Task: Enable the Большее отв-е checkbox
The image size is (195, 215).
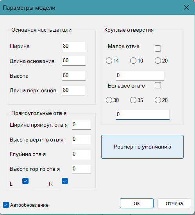Action: [158, 85]
